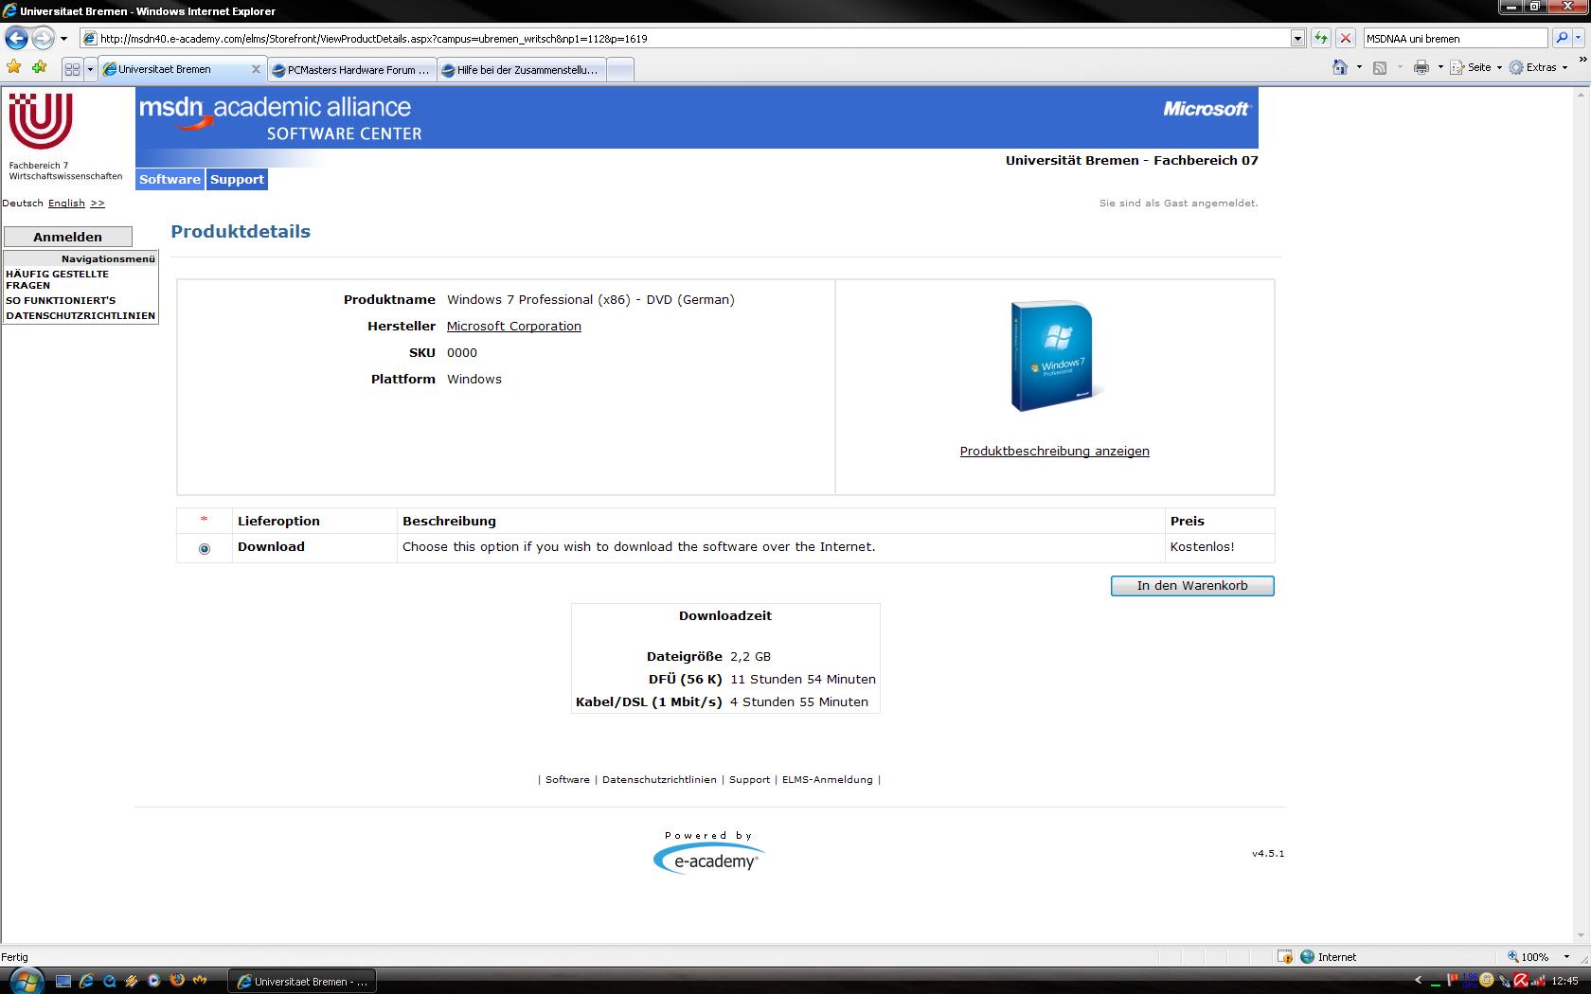
Task: Open the Home button dropdown arrow
Action: pos(1359,67)
